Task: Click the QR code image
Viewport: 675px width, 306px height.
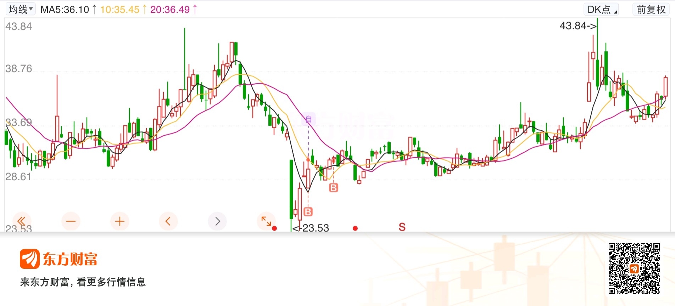Action: [x=634, y=269]
